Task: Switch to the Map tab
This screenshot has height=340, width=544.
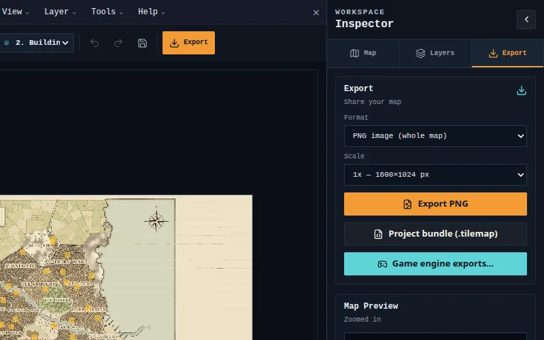Action: coord(363,53)
